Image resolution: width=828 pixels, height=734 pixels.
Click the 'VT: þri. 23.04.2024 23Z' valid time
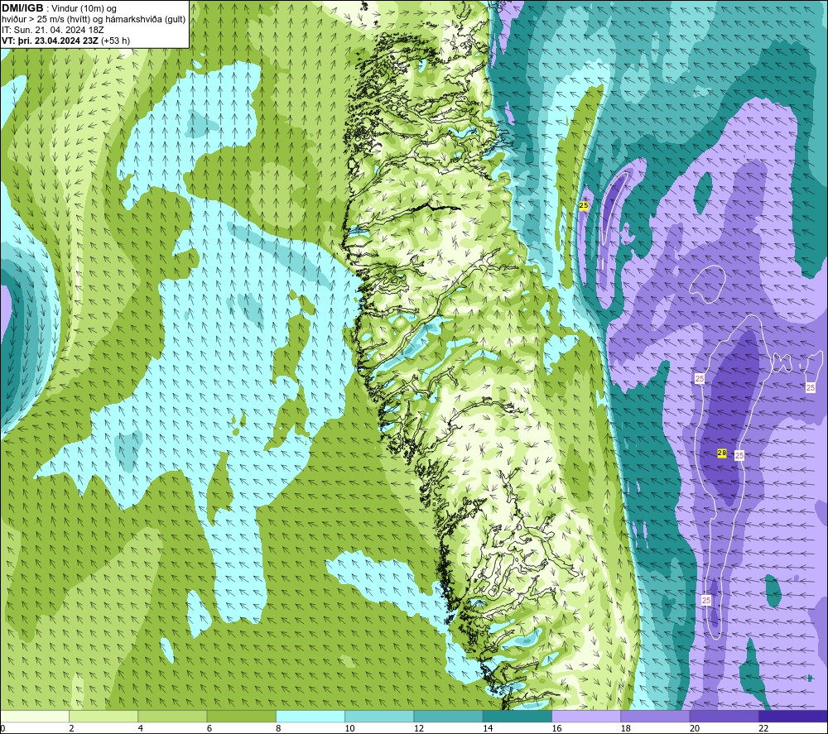coord(51,41)
